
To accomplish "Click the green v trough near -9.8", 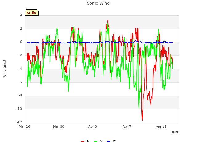I will click(139, 107).
